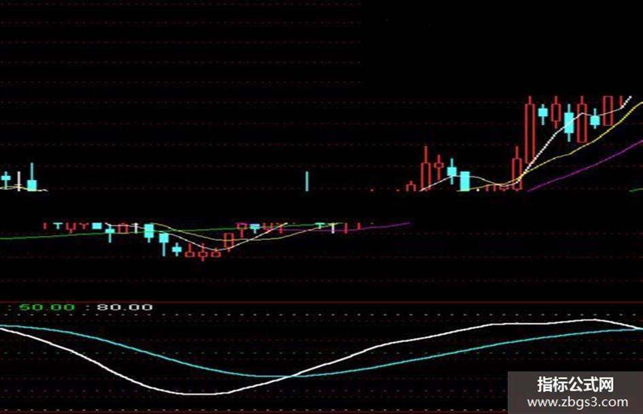Click the green 50.00 indicator value
Viewport: 643px width, 414px height.
(x=47, y=307)
